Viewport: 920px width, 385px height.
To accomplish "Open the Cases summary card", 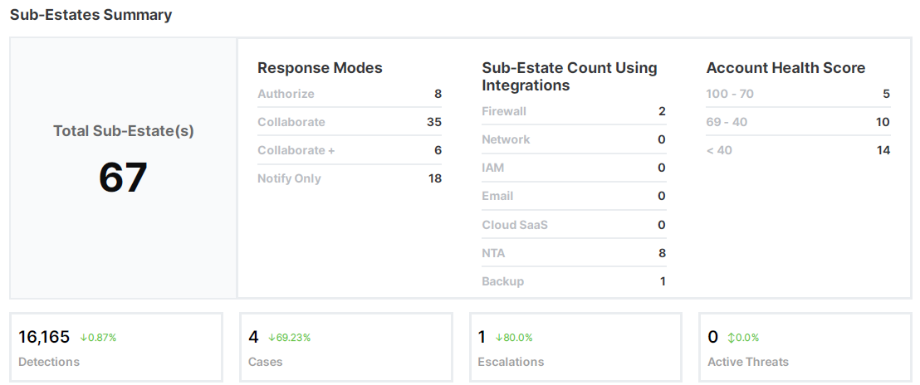I will tap(345, 348).
